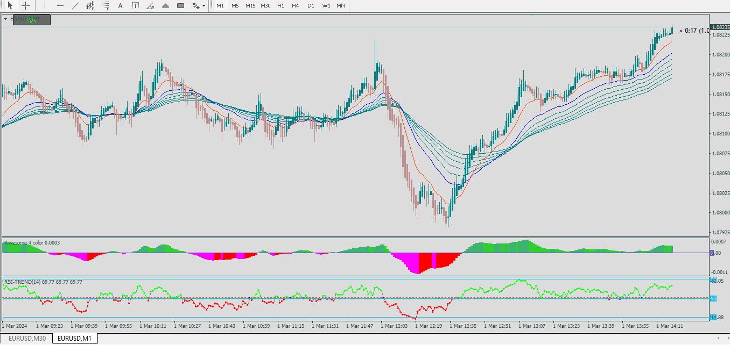Switch chart to H1 timeframe

(280, 5)
